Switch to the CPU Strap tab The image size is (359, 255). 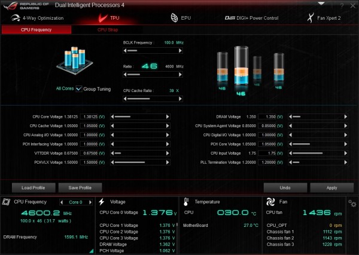(x=108, y=30)
